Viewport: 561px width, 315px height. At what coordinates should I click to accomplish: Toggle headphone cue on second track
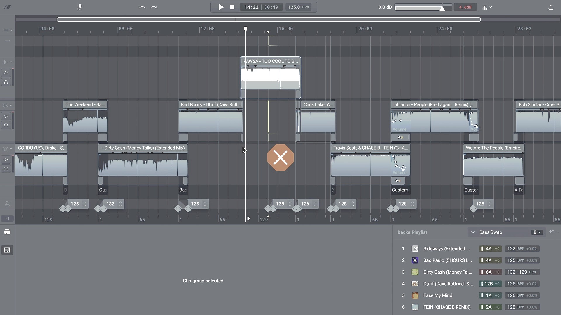pyautogui.click(x=6, y=125)
